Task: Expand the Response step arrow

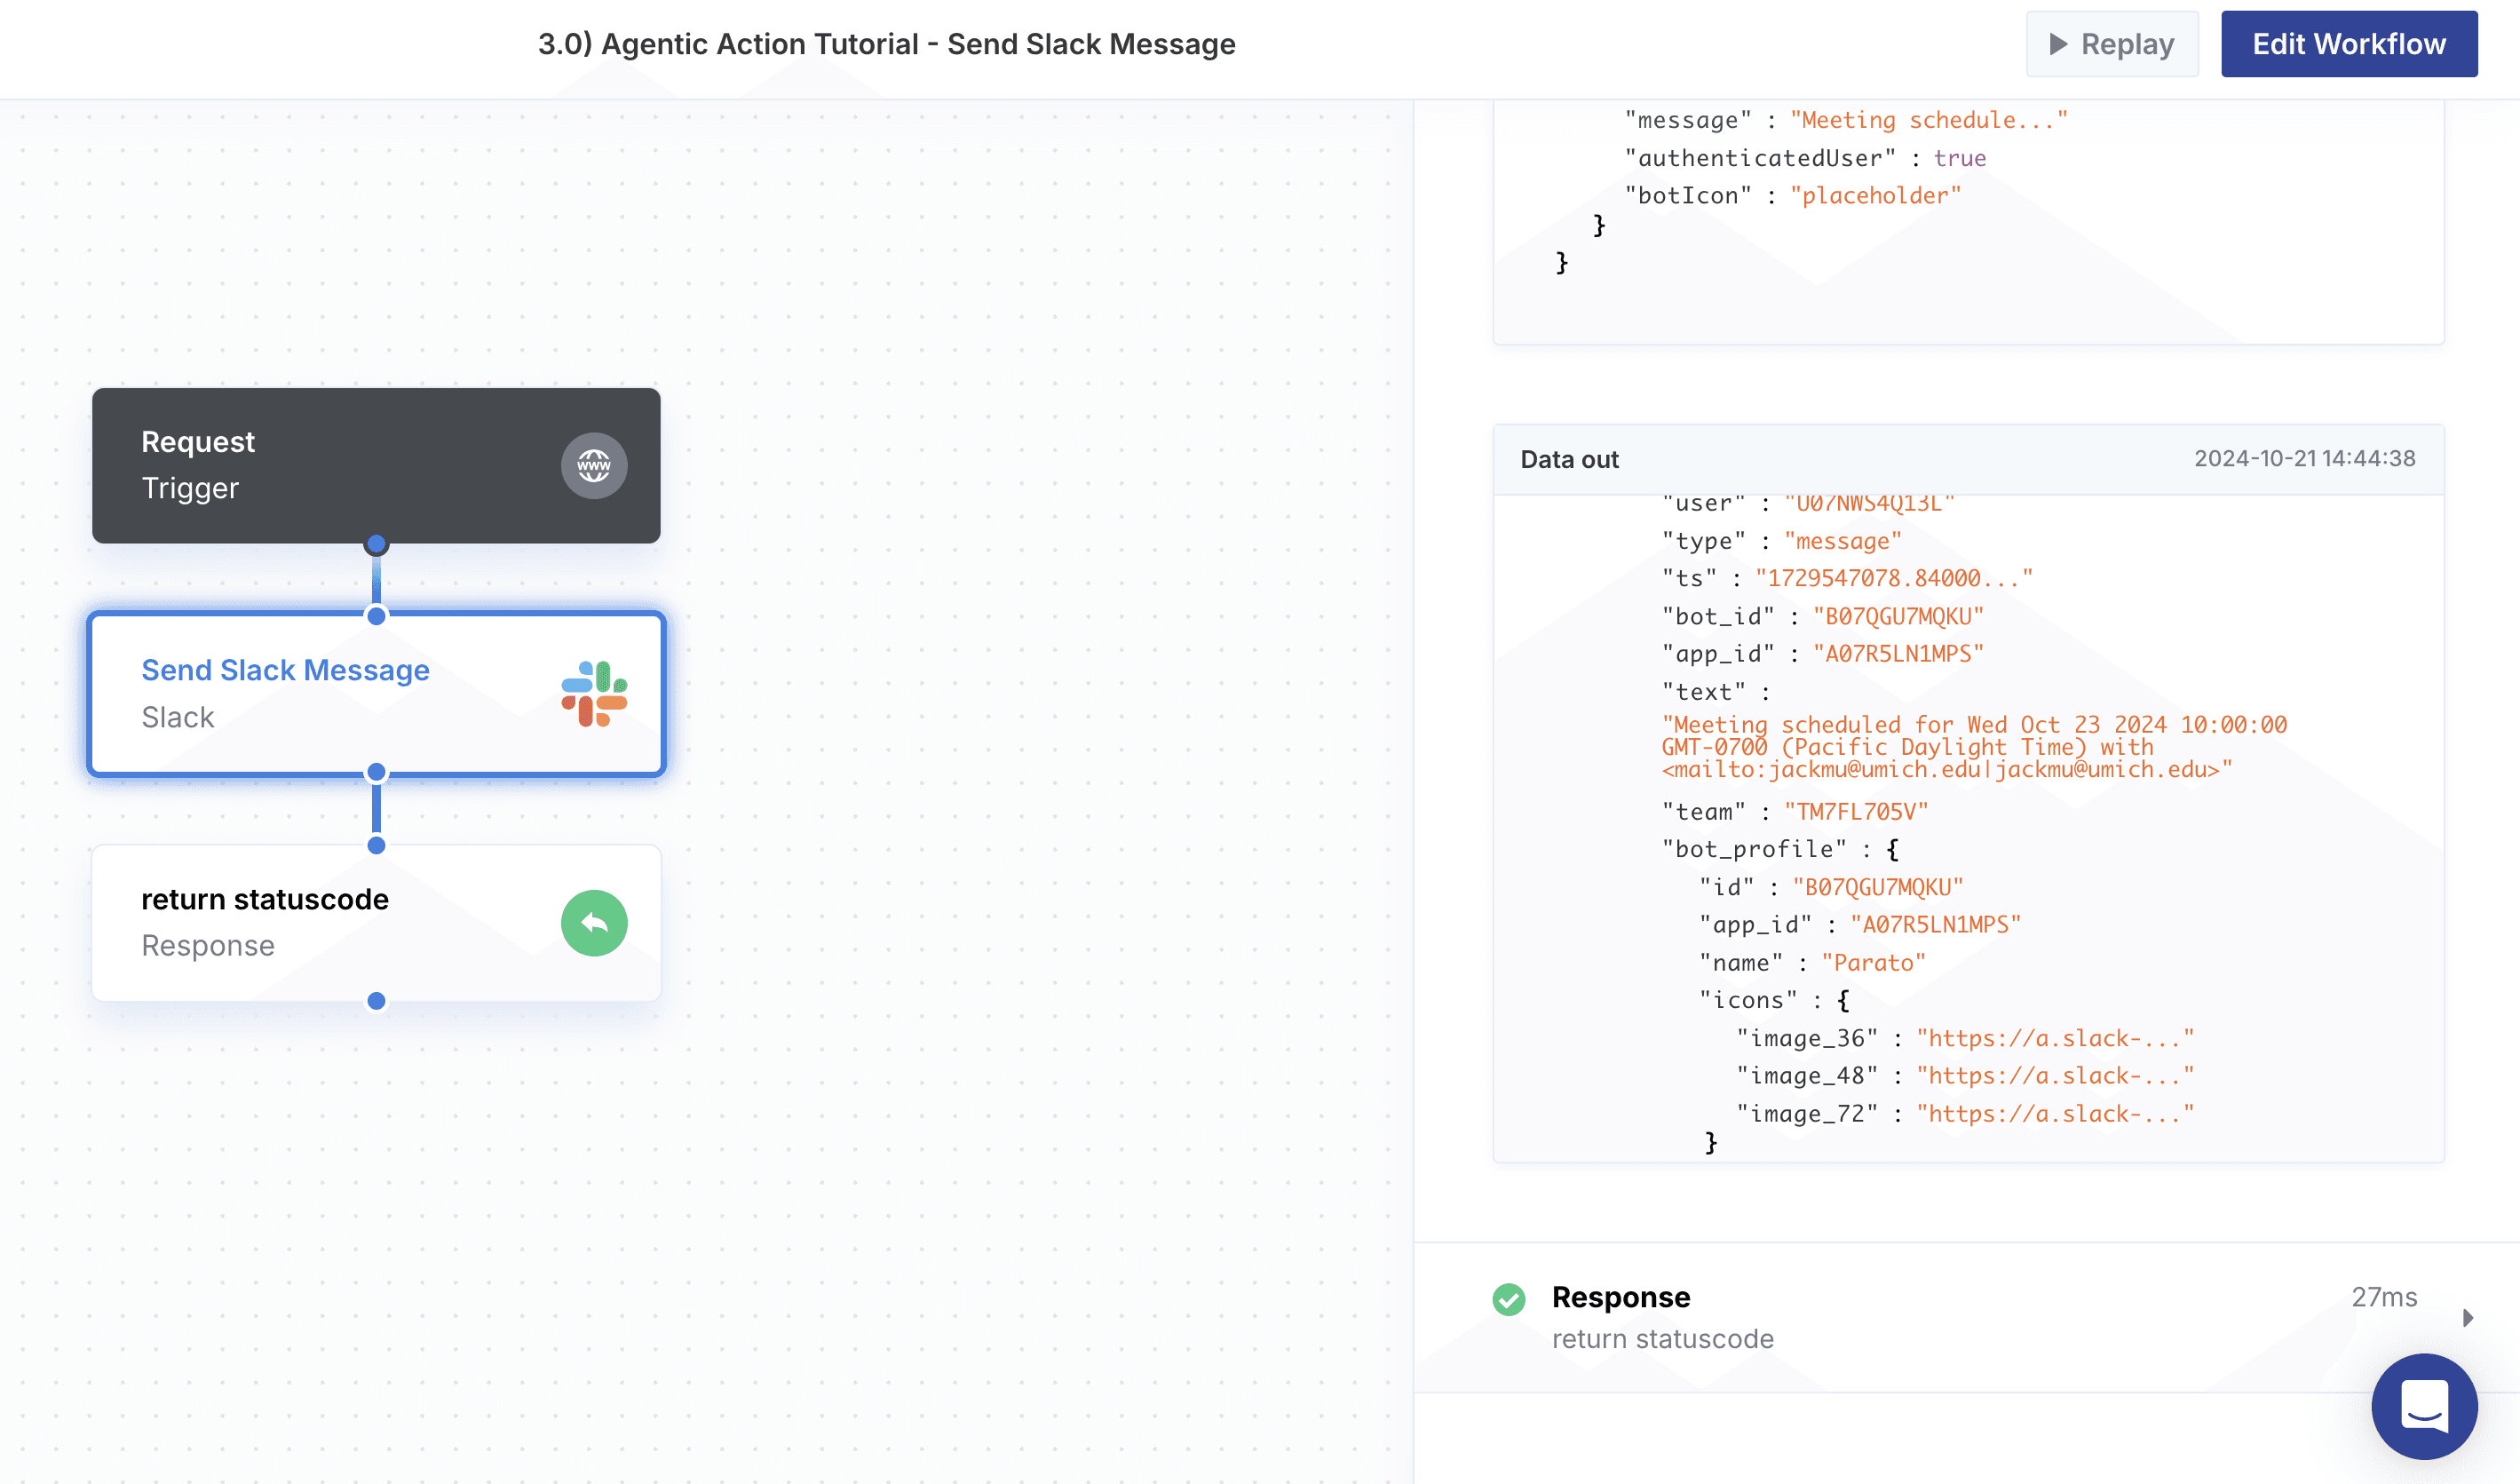Action: click(2467, 1317)
